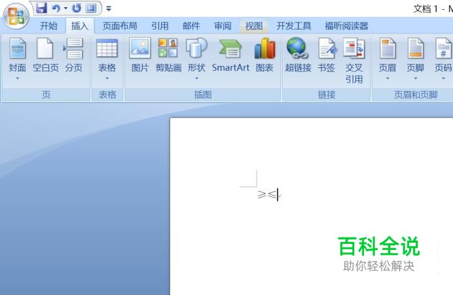Insert a hyperlink with 超链接
This screenshot has height=295, width=453.
tap(298, 55)
